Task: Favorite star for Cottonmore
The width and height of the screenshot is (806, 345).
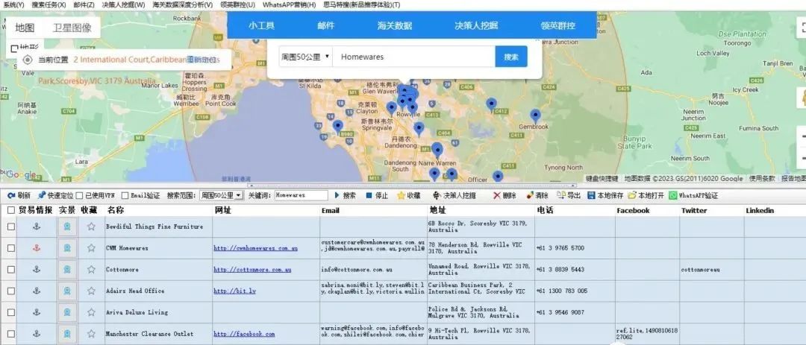Action: (x=91, y=269)
